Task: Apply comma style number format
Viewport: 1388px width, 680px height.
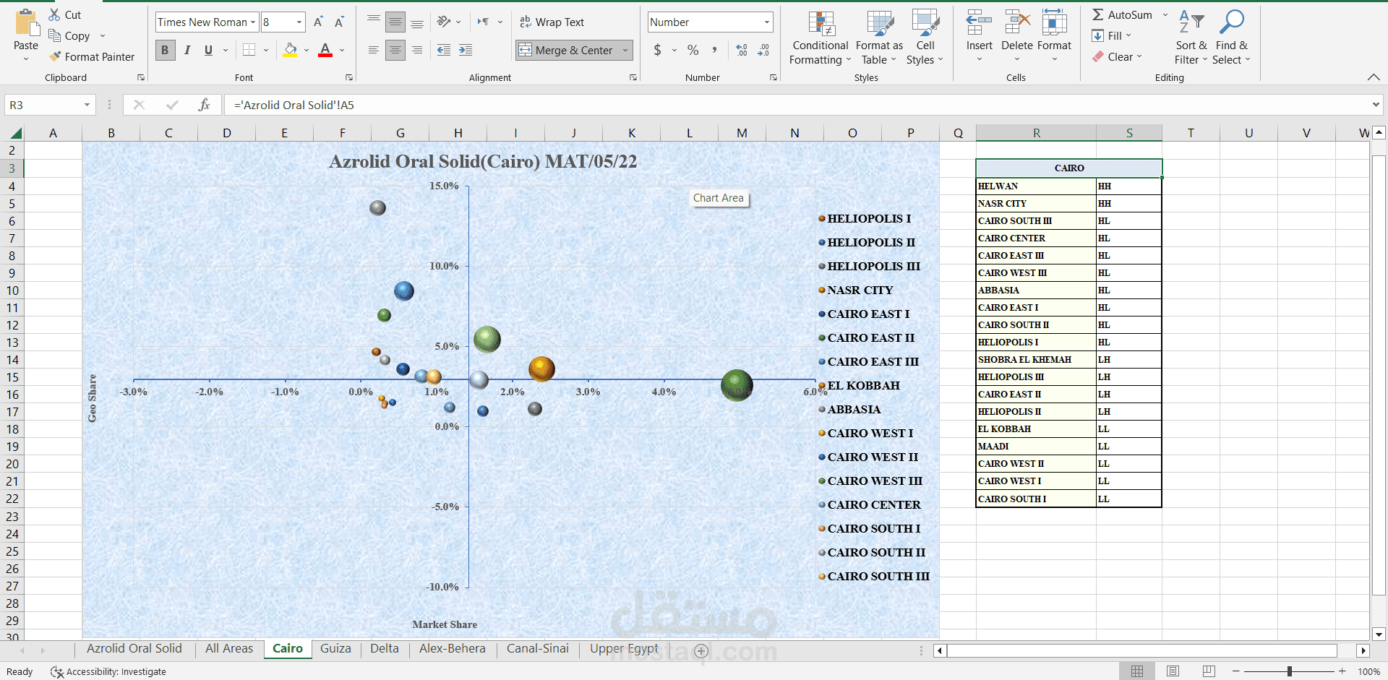Action: 714,50
